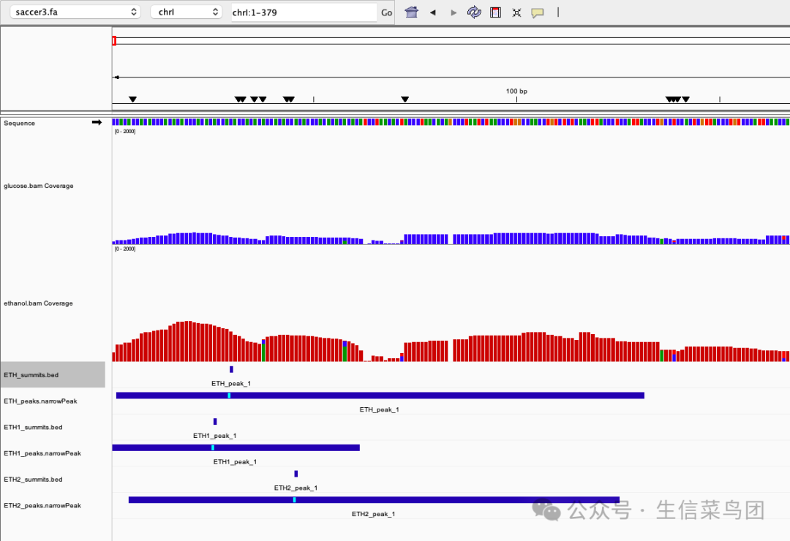Click the ETH2_peak_1 summit feature marker
The width and height of the screenshot is (790, 541).
click(x=296, y=474)
